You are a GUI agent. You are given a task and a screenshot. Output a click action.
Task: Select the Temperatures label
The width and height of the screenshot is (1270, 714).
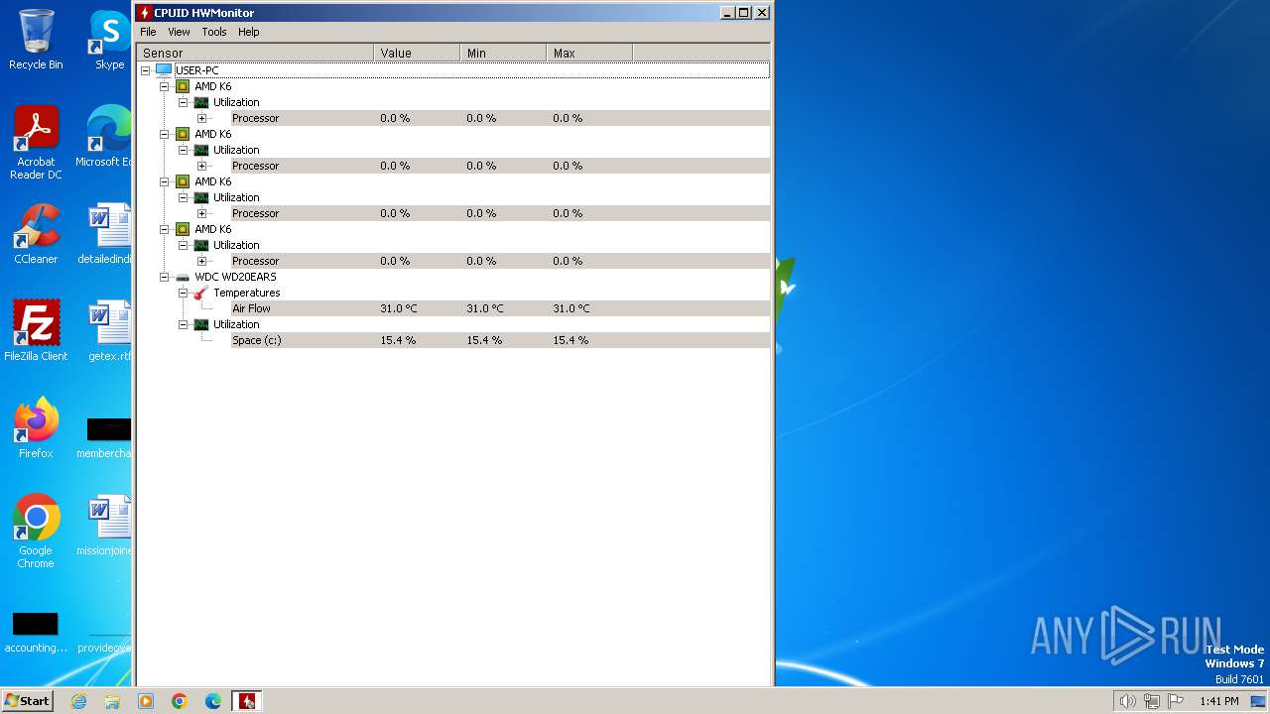click(x=247, y=293)
